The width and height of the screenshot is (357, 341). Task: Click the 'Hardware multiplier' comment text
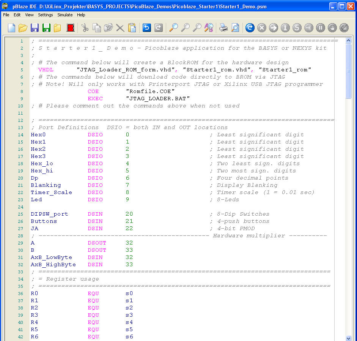pyautogui.click(x=249, y=236)
